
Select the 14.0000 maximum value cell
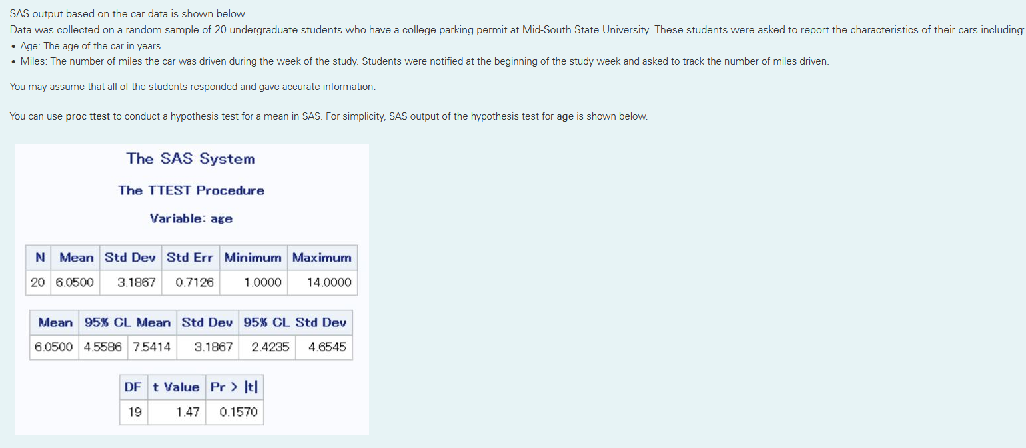[329, 282]
